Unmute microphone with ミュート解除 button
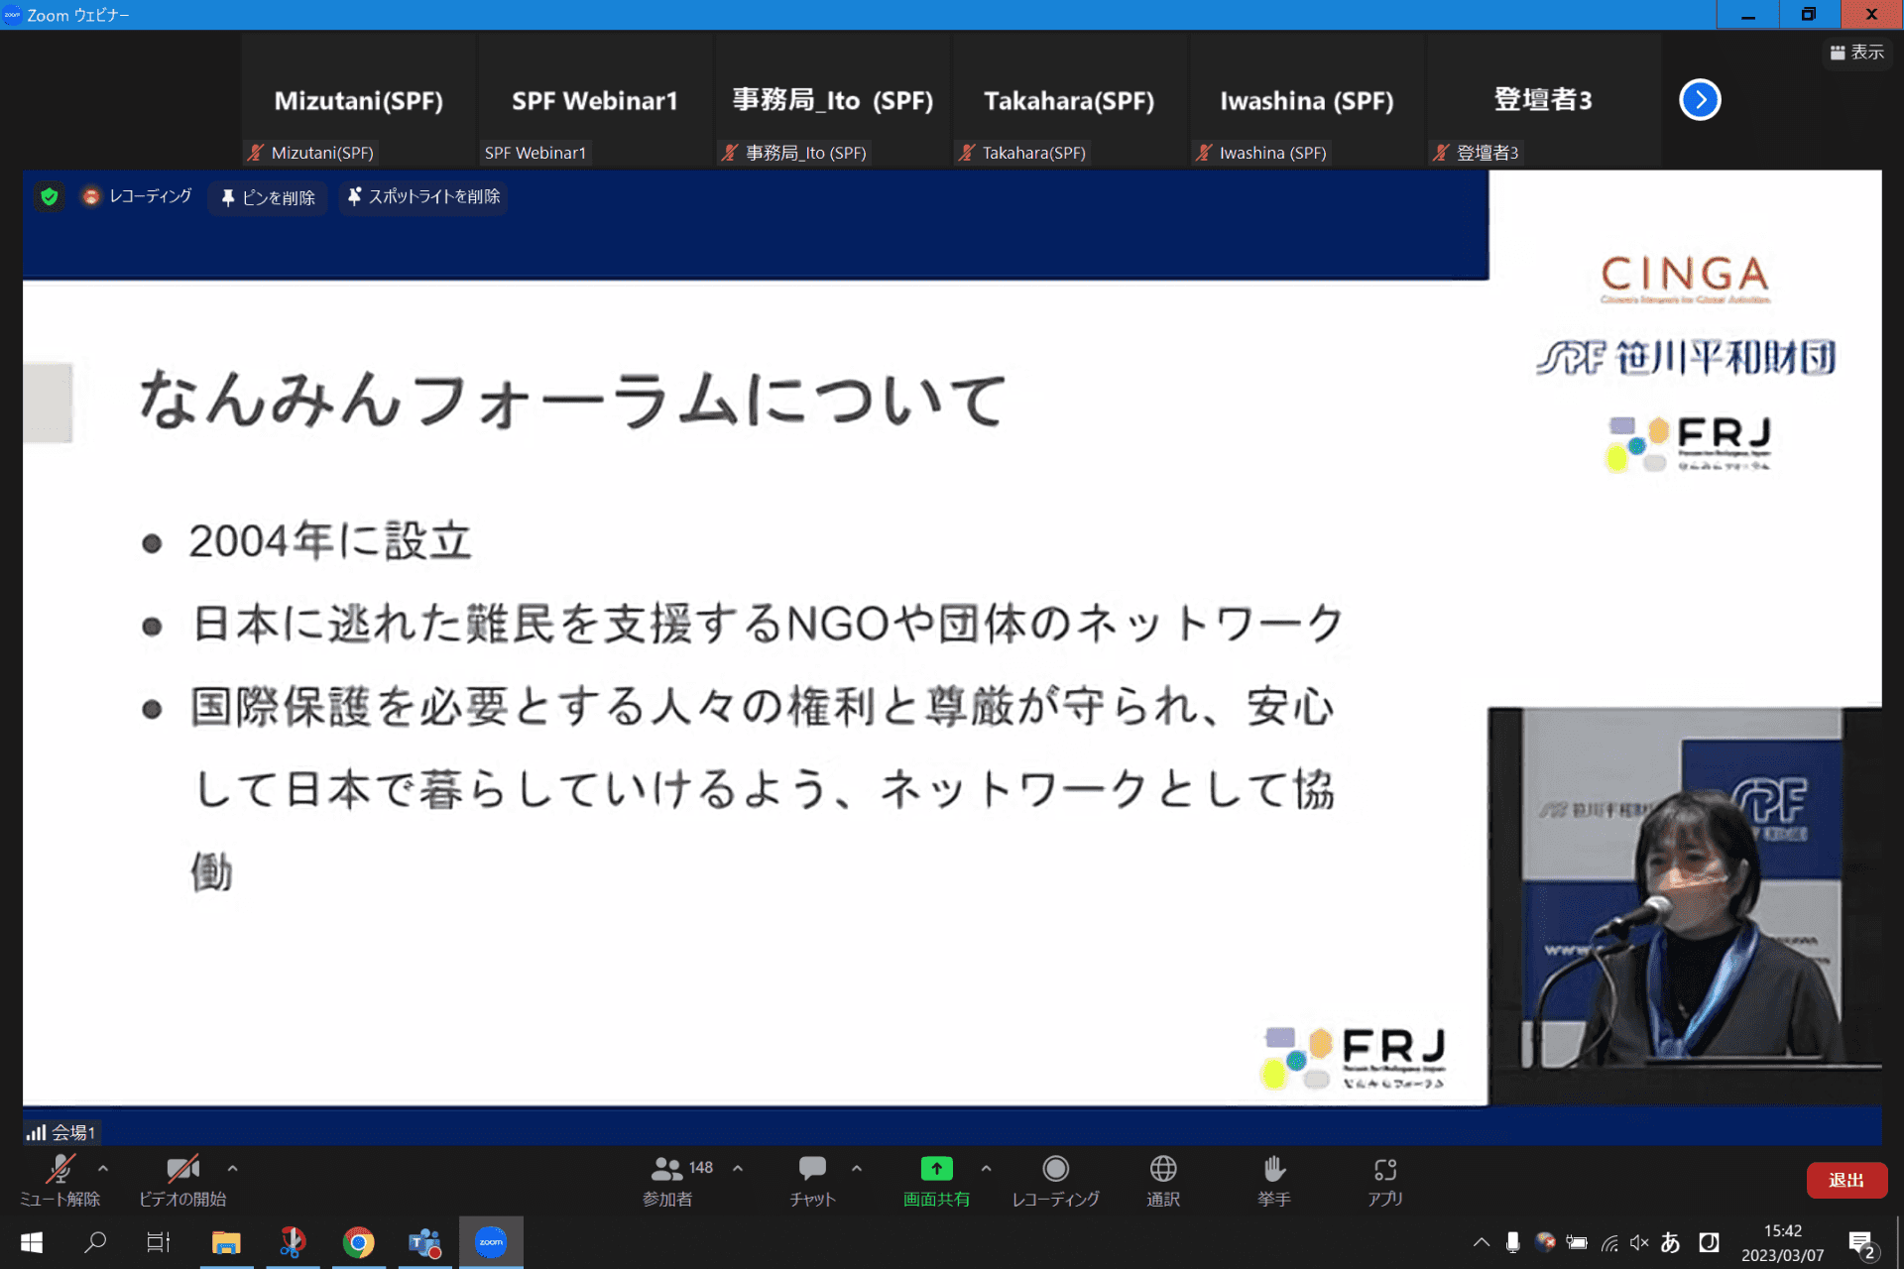Screen dimensions: 1904x1269 coord(59,1180)
